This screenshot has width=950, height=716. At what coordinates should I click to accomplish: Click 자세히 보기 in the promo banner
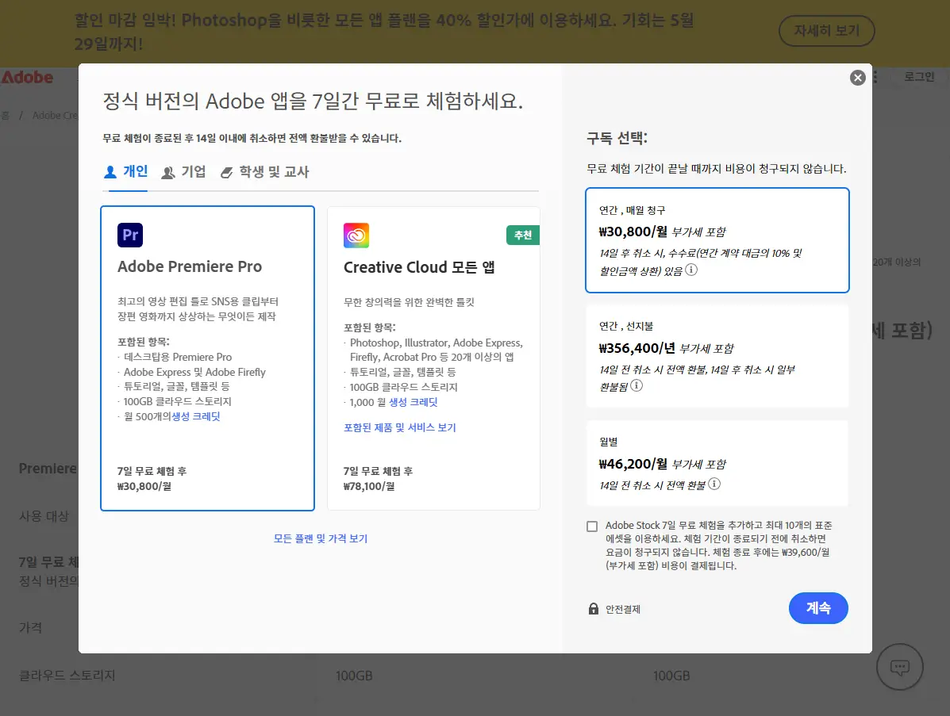coord(826,30)
